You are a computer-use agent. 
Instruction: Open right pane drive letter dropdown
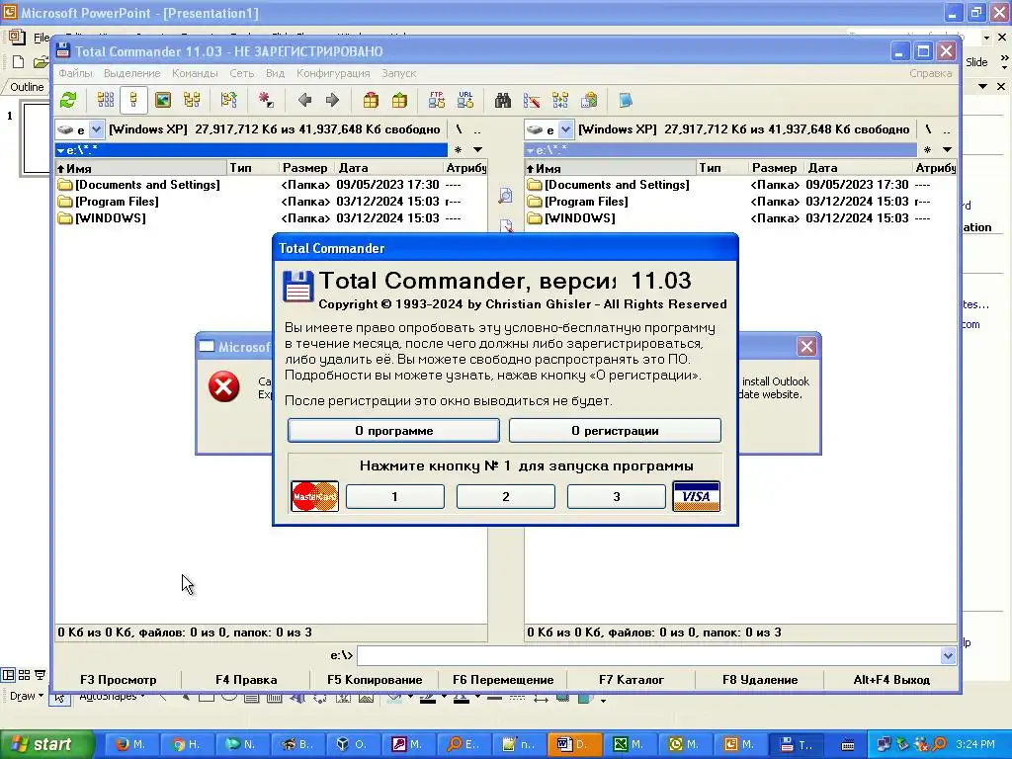click(565, 129)
